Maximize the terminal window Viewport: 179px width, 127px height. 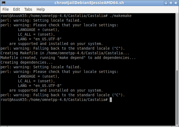(x=171, y=3)
